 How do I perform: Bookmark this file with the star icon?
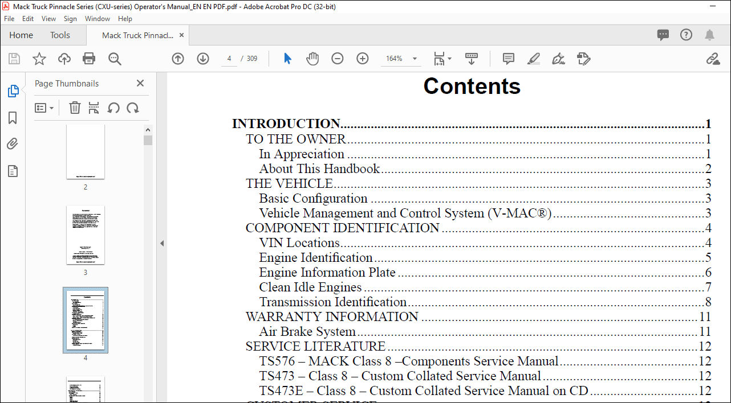click(39, 59)
